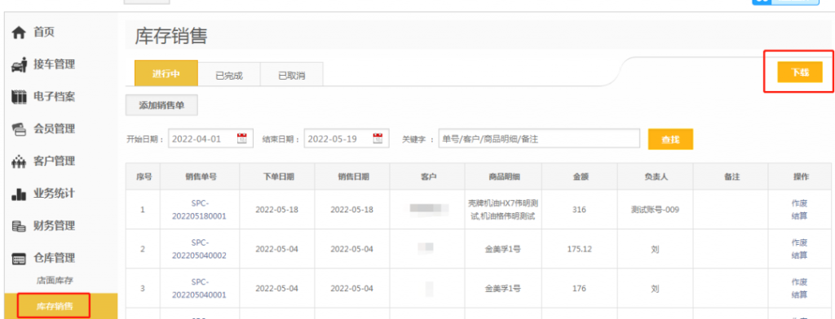Click 结算 for order SPC-202205040002

coord(799,255)
